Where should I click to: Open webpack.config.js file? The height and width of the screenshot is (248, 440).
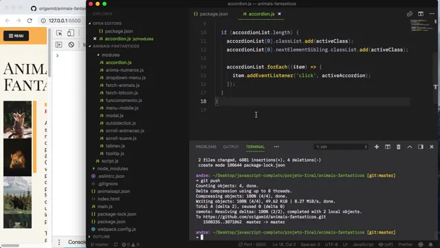(x=116, y=229)
